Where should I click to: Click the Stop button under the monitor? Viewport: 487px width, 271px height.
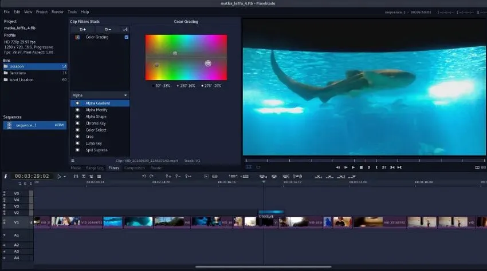(361, 167)
